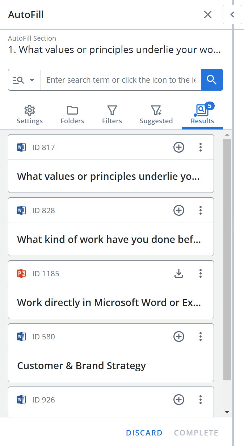This screenshot has height=446, width=244.
Task: Add record ID 580 using plus icon
Action: coord(179,336)
